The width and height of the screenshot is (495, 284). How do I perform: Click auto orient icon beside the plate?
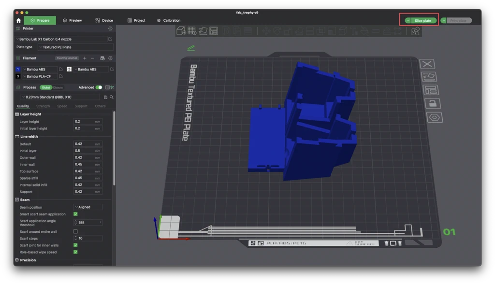429,77
